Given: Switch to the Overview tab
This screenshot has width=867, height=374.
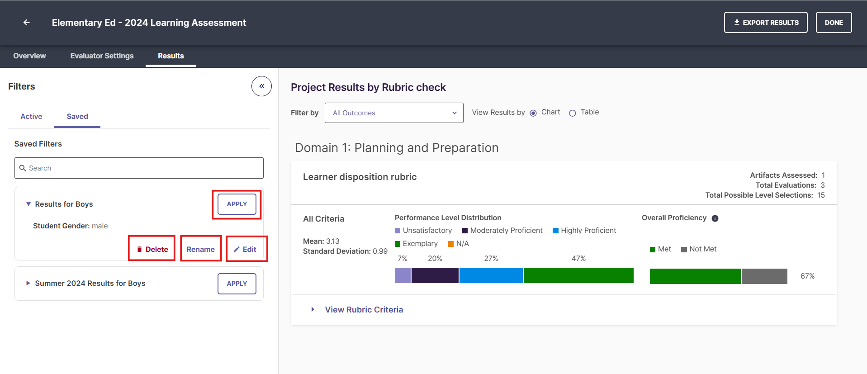Looking at the screenshot, I should 29,56.
